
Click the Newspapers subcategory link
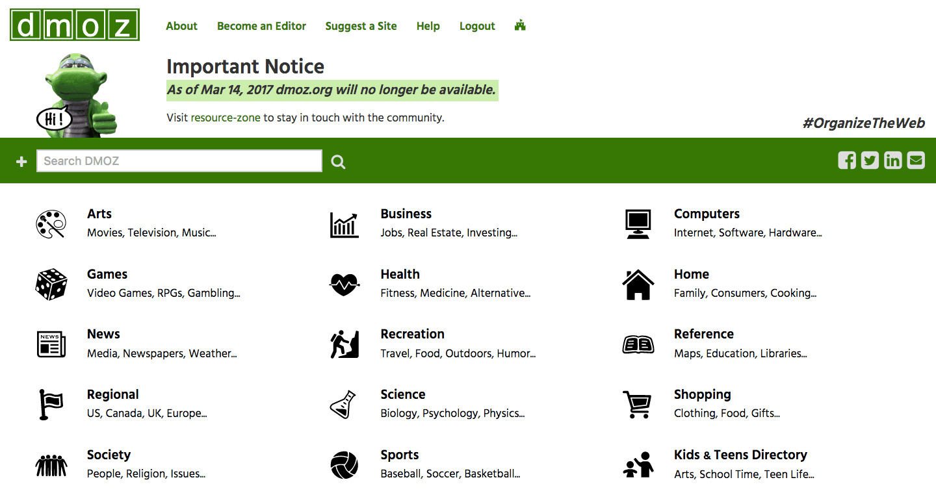pyautogui.click(x=153, y=353)
